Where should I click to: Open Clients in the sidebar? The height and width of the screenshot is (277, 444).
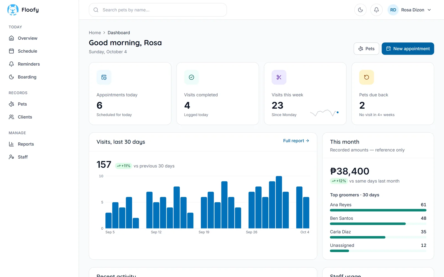[x=39, y=117]
